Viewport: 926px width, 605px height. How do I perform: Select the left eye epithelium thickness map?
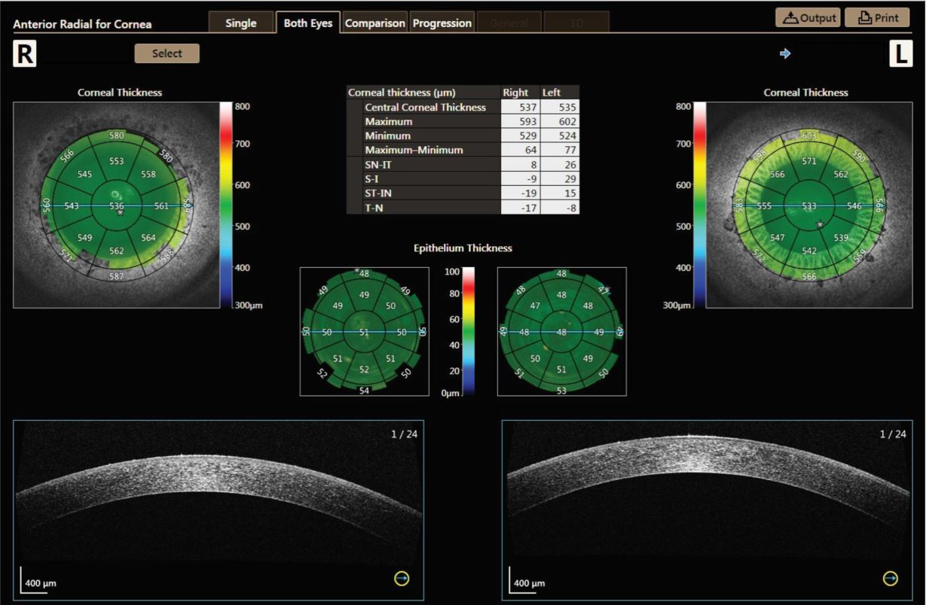(x=562, y=331)
